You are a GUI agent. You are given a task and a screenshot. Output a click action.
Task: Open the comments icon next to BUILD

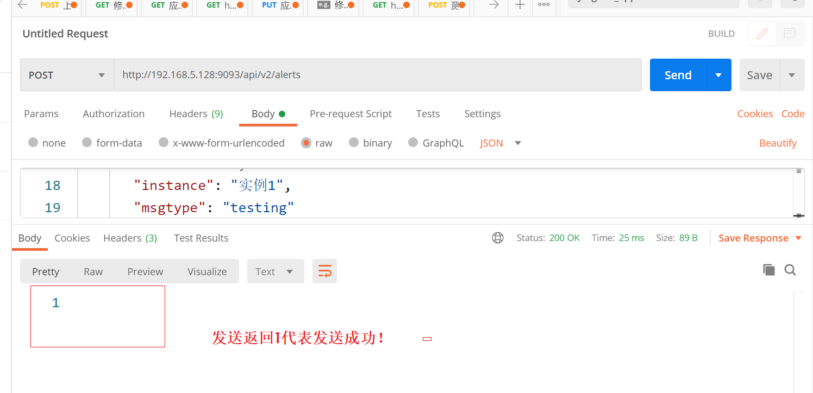pos(790,33)
